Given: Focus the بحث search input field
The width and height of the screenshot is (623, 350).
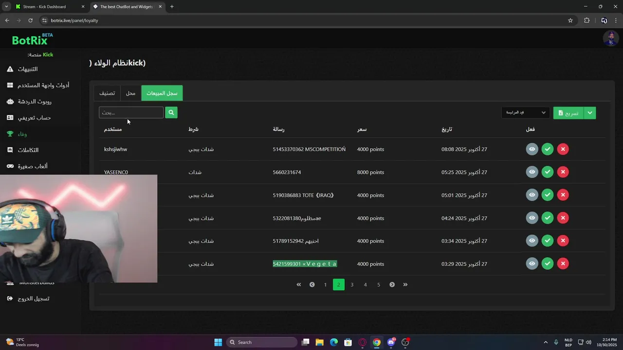Looking at the screenshot, I should 131,112.
